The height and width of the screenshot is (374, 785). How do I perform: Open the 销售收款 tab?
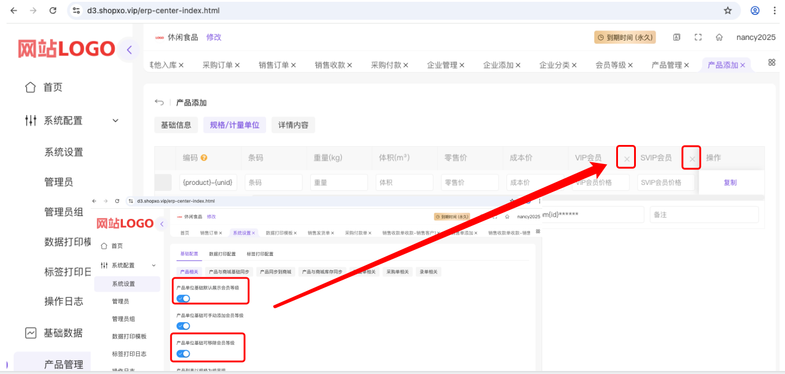pyautogui.click(x=330, y=65)
